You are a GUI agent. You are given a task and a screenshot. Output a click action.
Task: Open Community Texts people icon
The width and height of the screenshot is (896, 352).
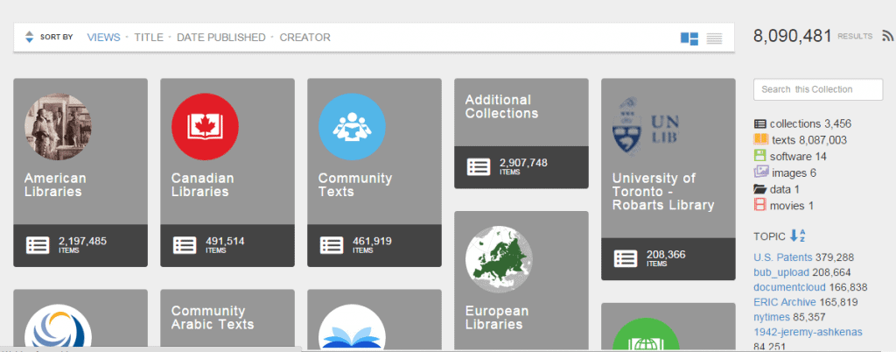[352, 128]
